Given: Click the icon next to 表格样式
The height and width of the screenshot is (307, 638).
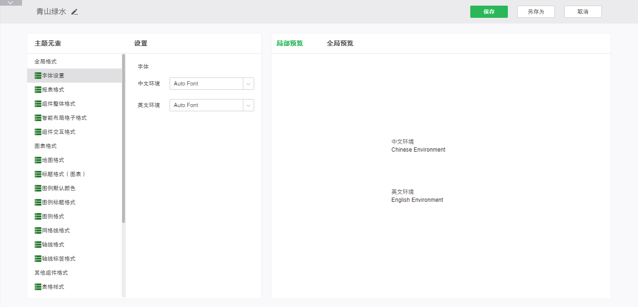Looking at the screenshot, I should (38, 287).
